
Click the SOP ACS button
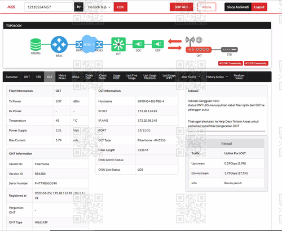[x=182, y=7]
